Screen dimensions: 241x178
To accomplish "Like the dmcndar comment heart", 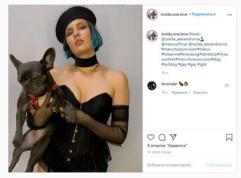I will [x=227, y=86].
